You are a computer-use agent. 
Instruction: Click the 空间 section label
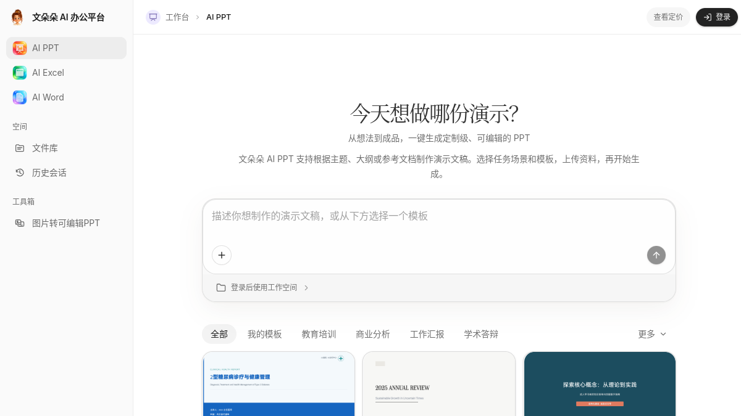(20, 126)
